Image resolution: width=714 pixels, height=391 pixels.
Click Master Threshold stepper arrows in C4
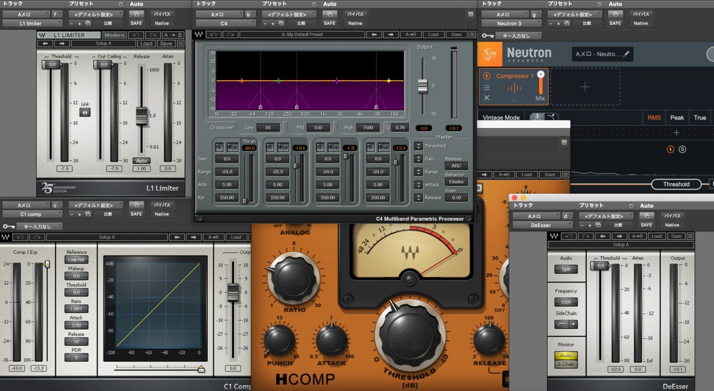click(x=418, y=146)
